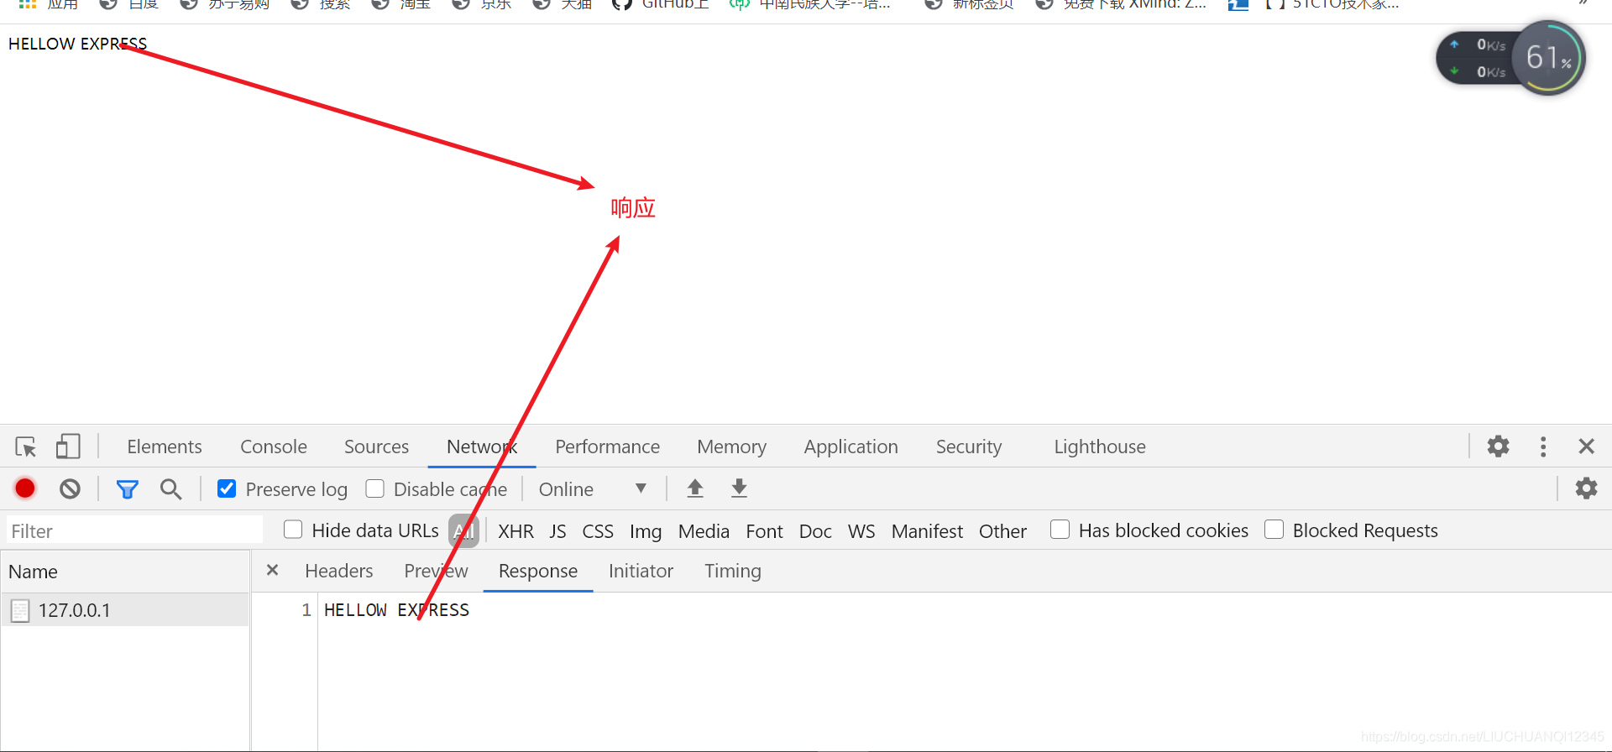Viewport: 1612px width, 752px height.
Task: Click the 127.0.0.1 document file icon
Action: [20, 611]
